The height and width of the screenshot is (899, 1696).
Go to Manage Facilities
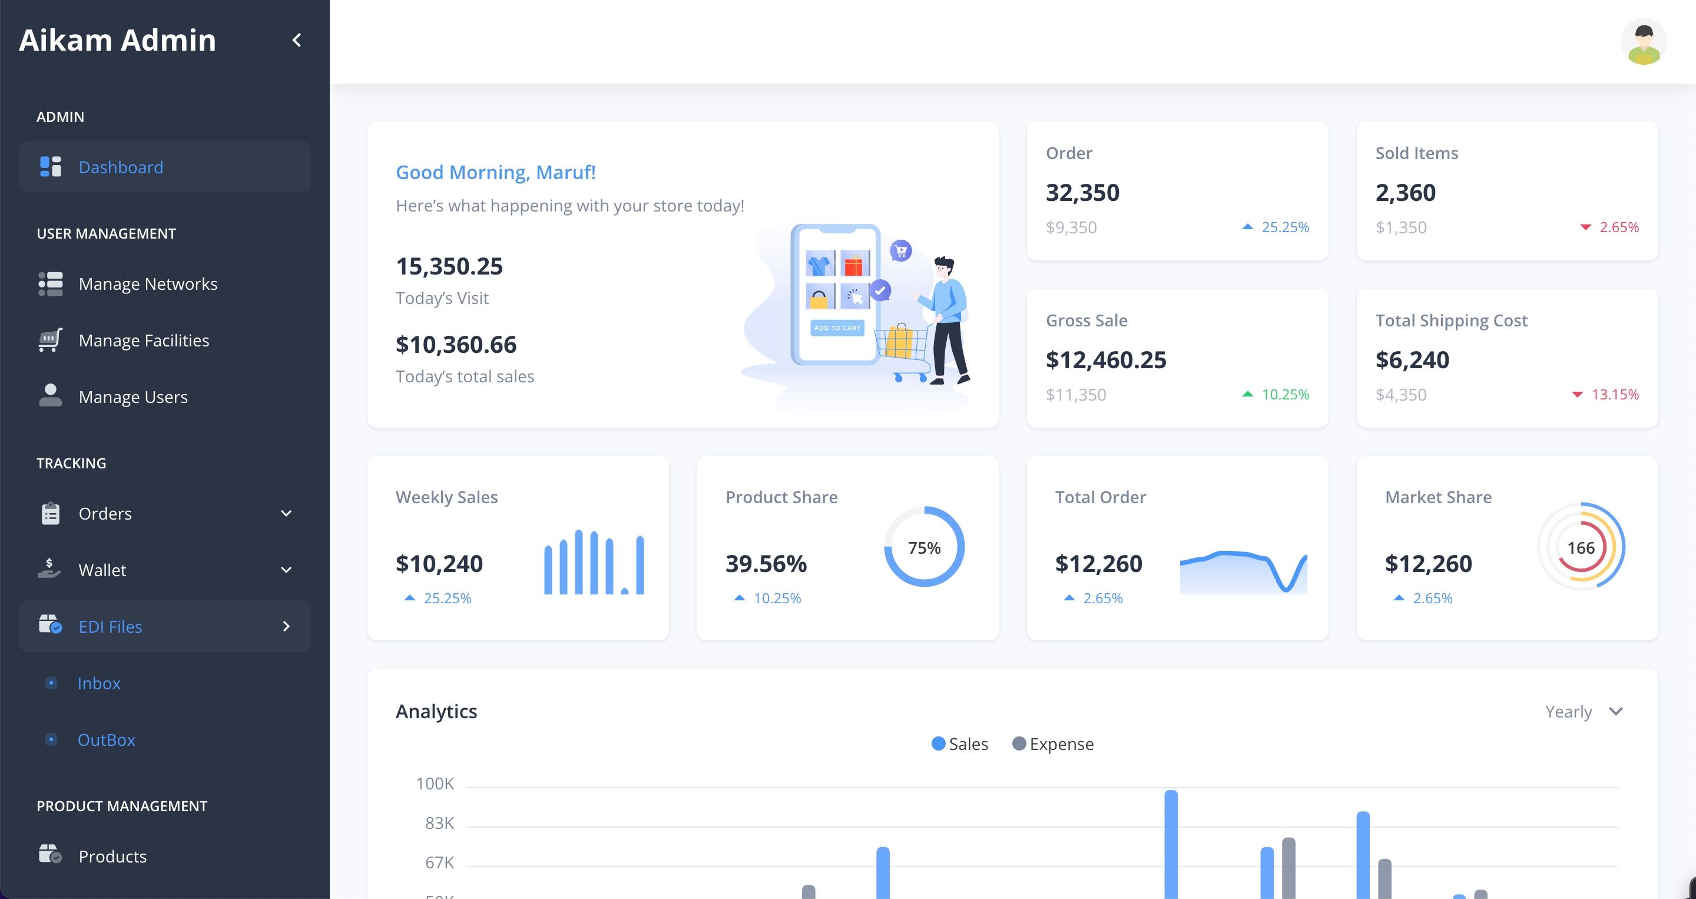165,341
